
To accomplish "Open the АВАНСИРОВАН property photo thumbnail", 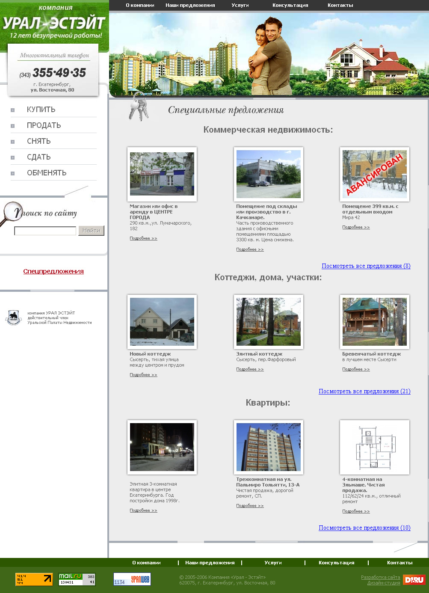I will click(x=375, y=174).
